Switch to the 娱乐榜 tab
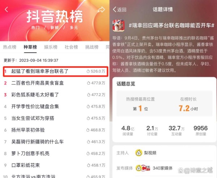The width and height of the screenshot is (217, 178). pos(51,47)
